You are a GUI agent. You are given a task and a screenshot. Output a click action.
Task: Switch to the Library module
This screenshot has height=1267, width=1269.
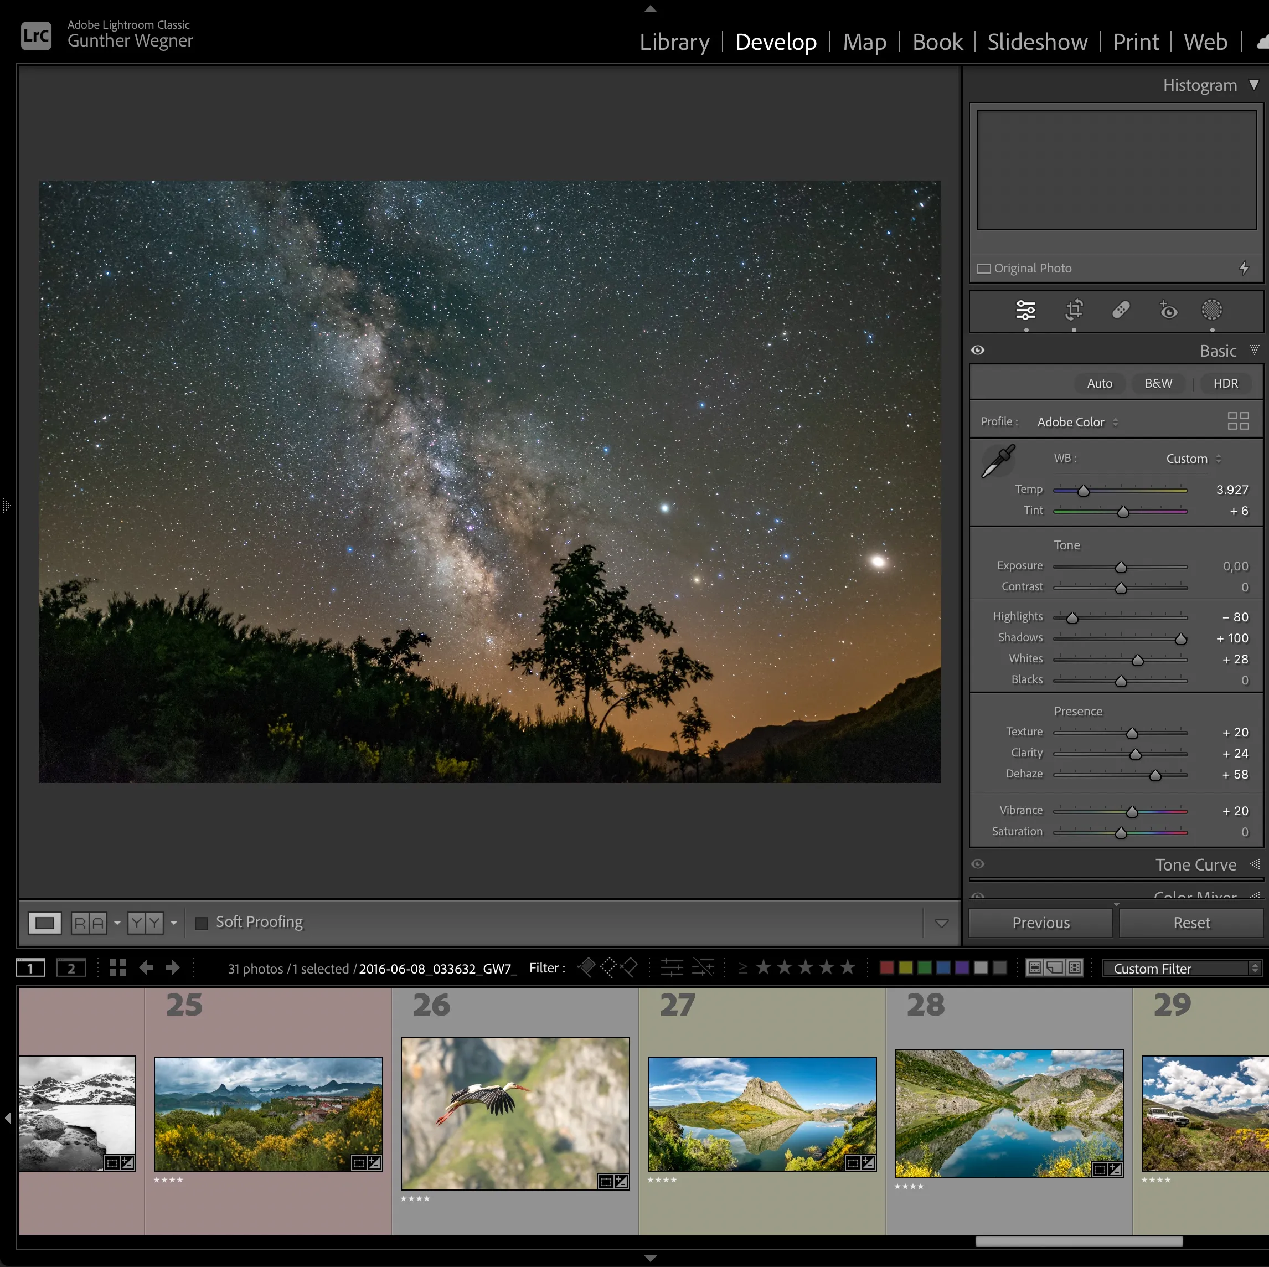point(674,42)
